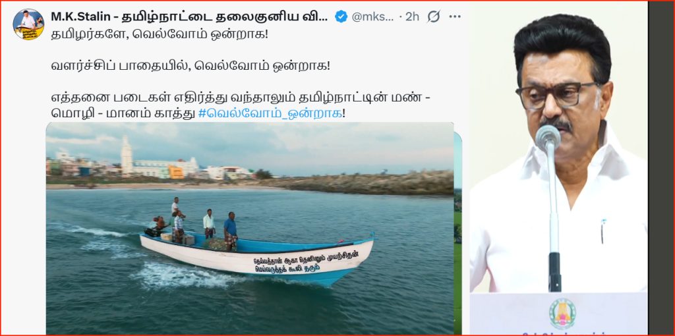The width and height of the screenshot is (675, 336).
Task: Click the dark vertical strip at far right
Action: tap(661, 168)
